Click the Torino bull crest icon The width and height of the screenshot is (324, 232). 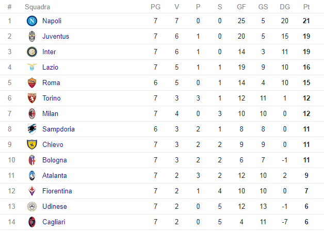[x=32, y=98]
